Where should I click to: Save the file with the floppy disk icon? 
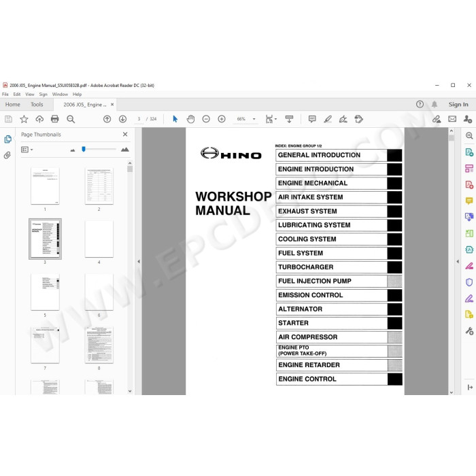pos(8,119)
